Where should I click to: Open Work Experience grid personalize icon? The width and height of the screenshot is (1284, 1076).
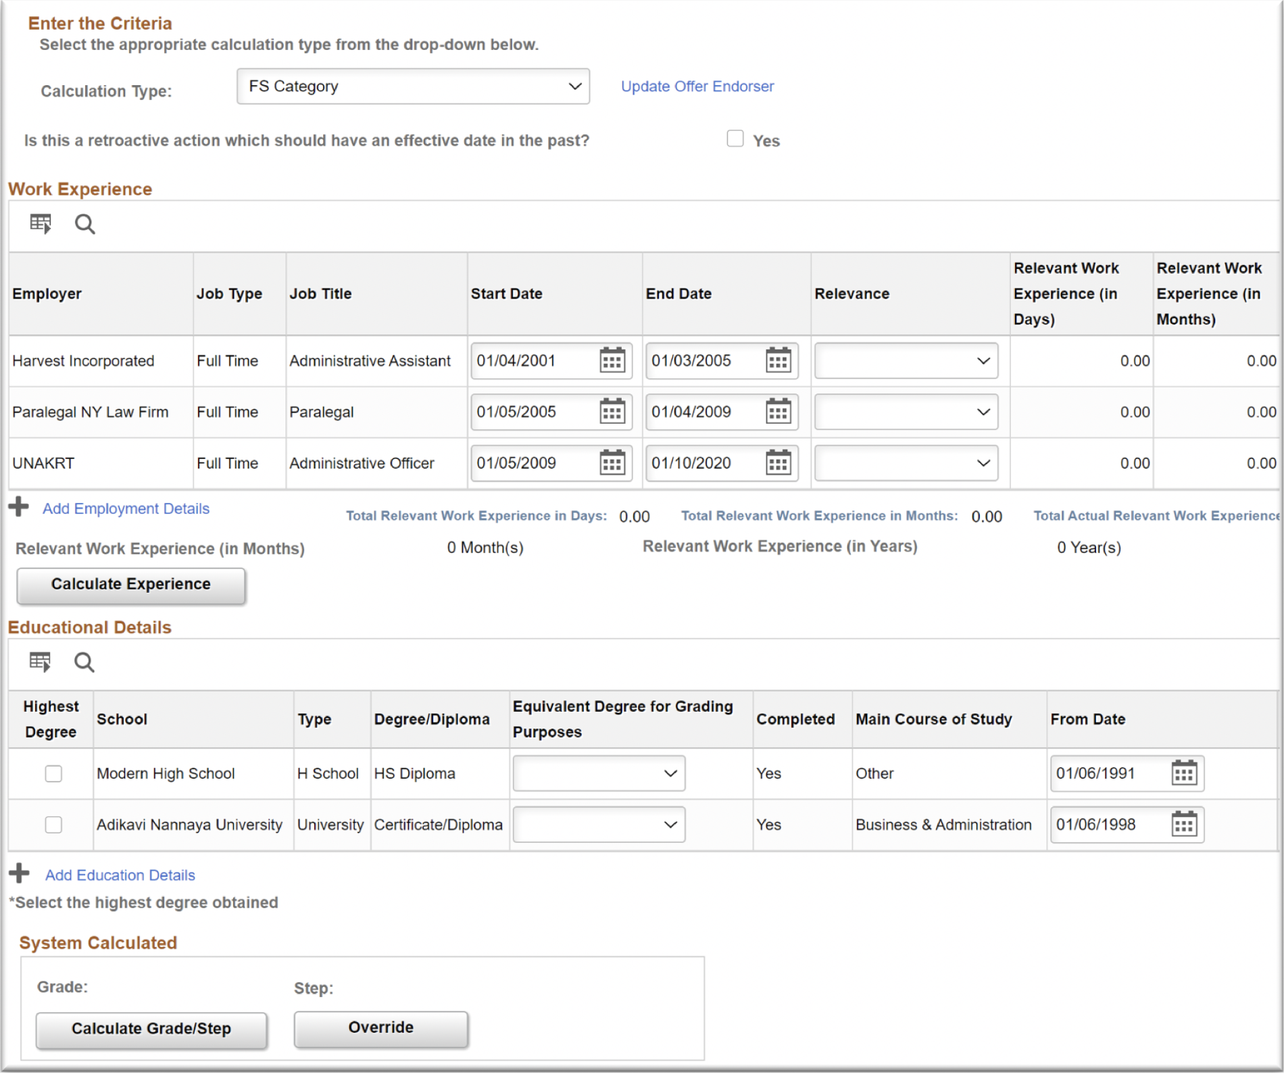pyautogui.click(x=41, y=224)
